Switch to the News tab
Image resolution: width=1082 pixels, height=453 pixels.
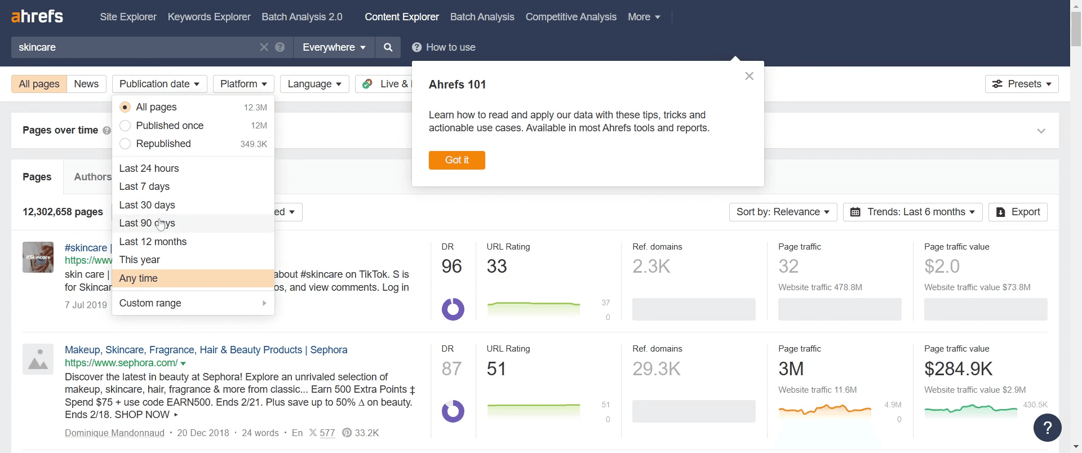[x=86, y=84]
